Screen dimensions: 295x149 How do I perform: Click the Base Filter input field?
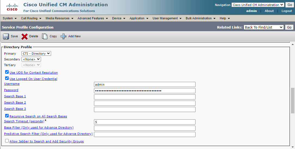pos(145,128)
